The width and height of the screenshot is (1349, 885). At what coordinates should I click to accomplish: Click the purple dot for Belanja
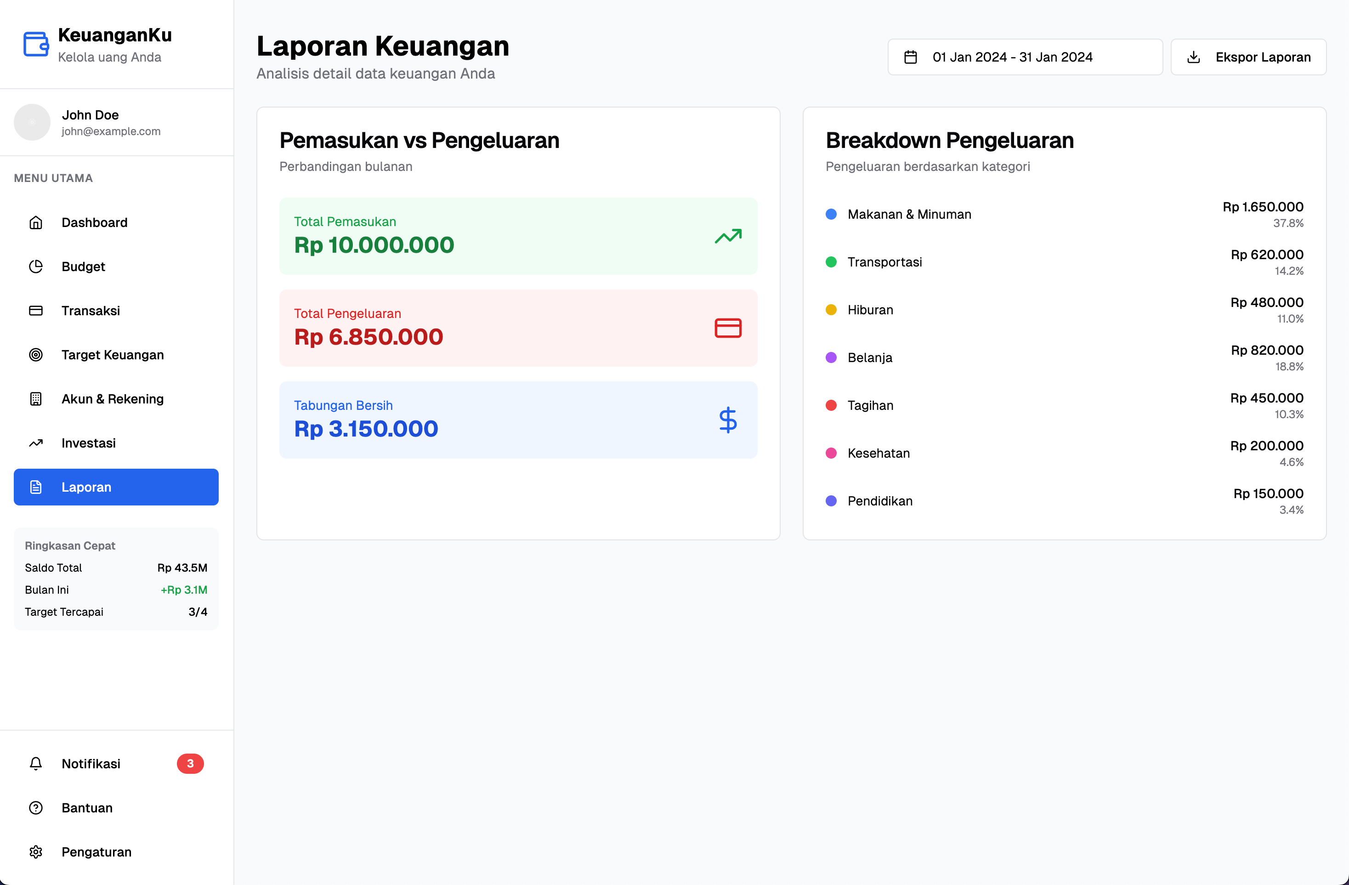[x=831, y=358]
